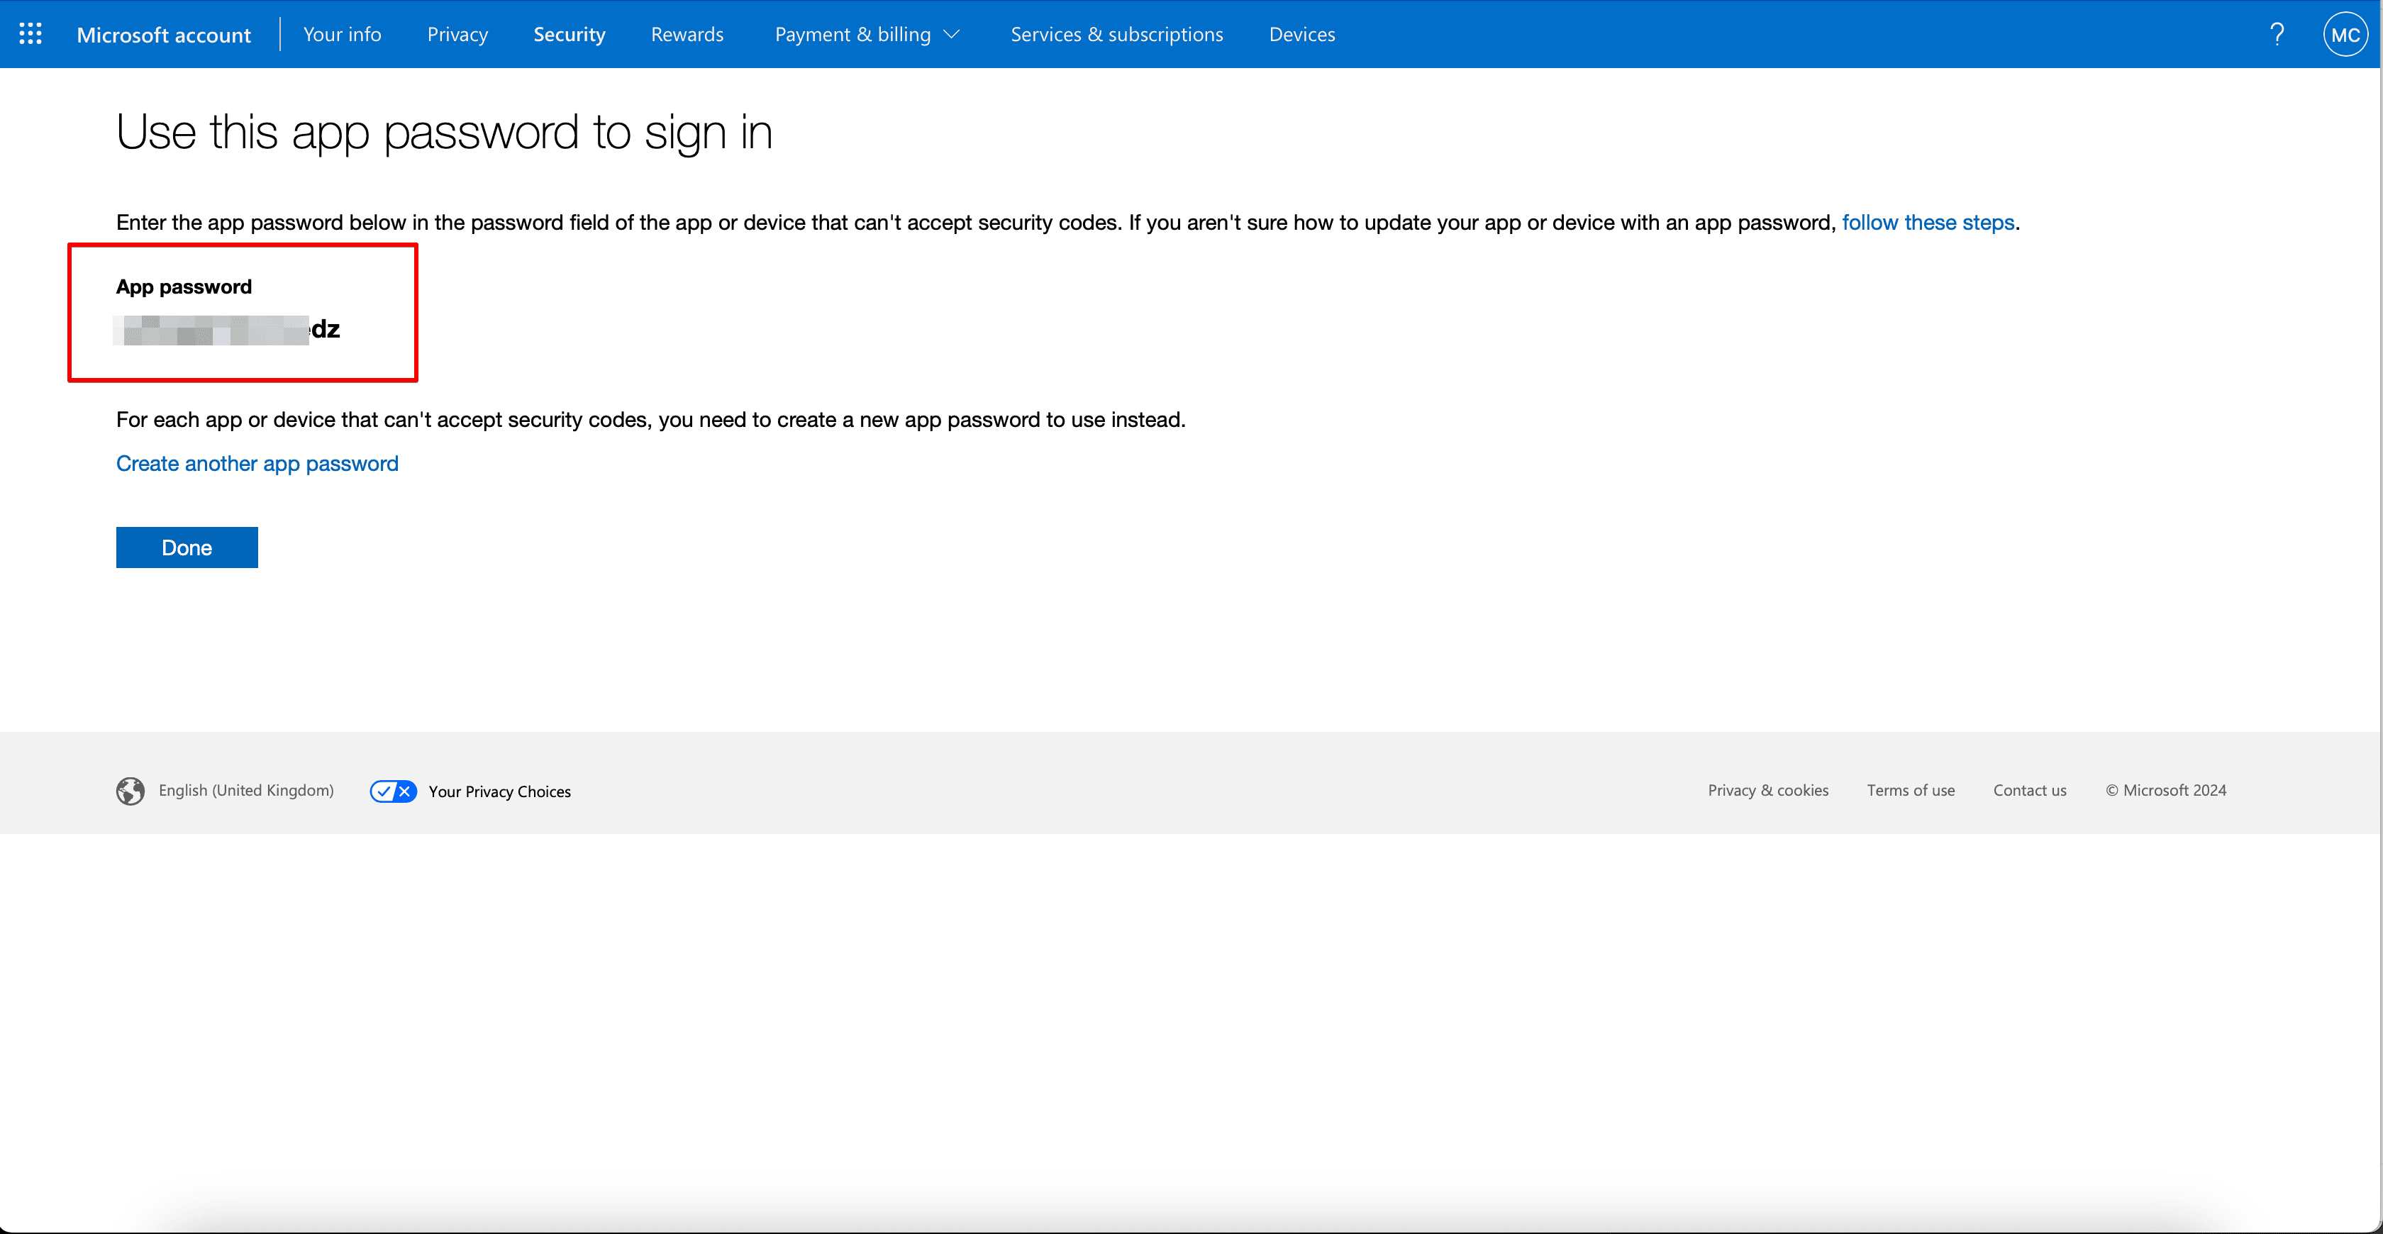
Task: Change language English (United Kingdom)
Action: [x=246, y=790]
